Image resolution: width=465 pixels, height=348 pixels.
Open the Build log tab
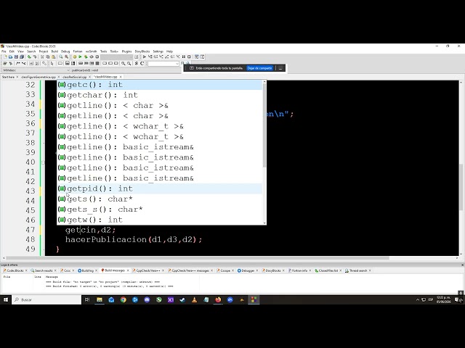[87, 270]
